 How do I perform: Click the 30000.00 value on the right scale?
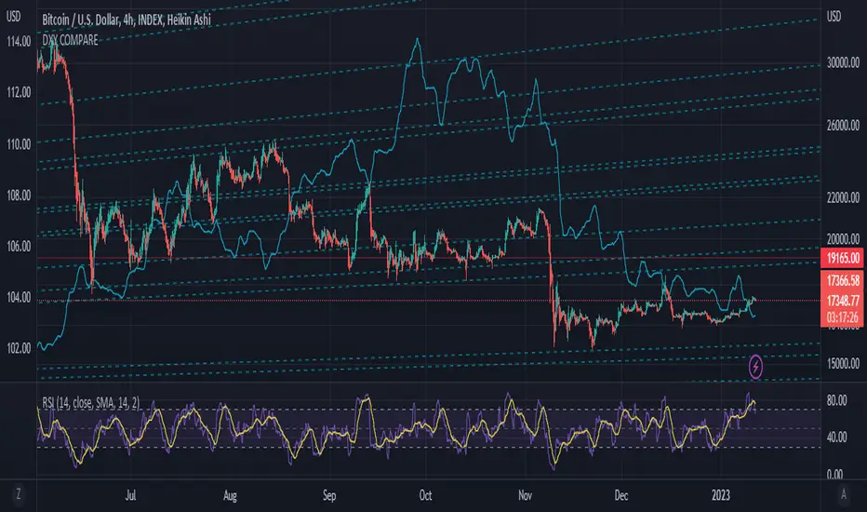click(843, 62)
